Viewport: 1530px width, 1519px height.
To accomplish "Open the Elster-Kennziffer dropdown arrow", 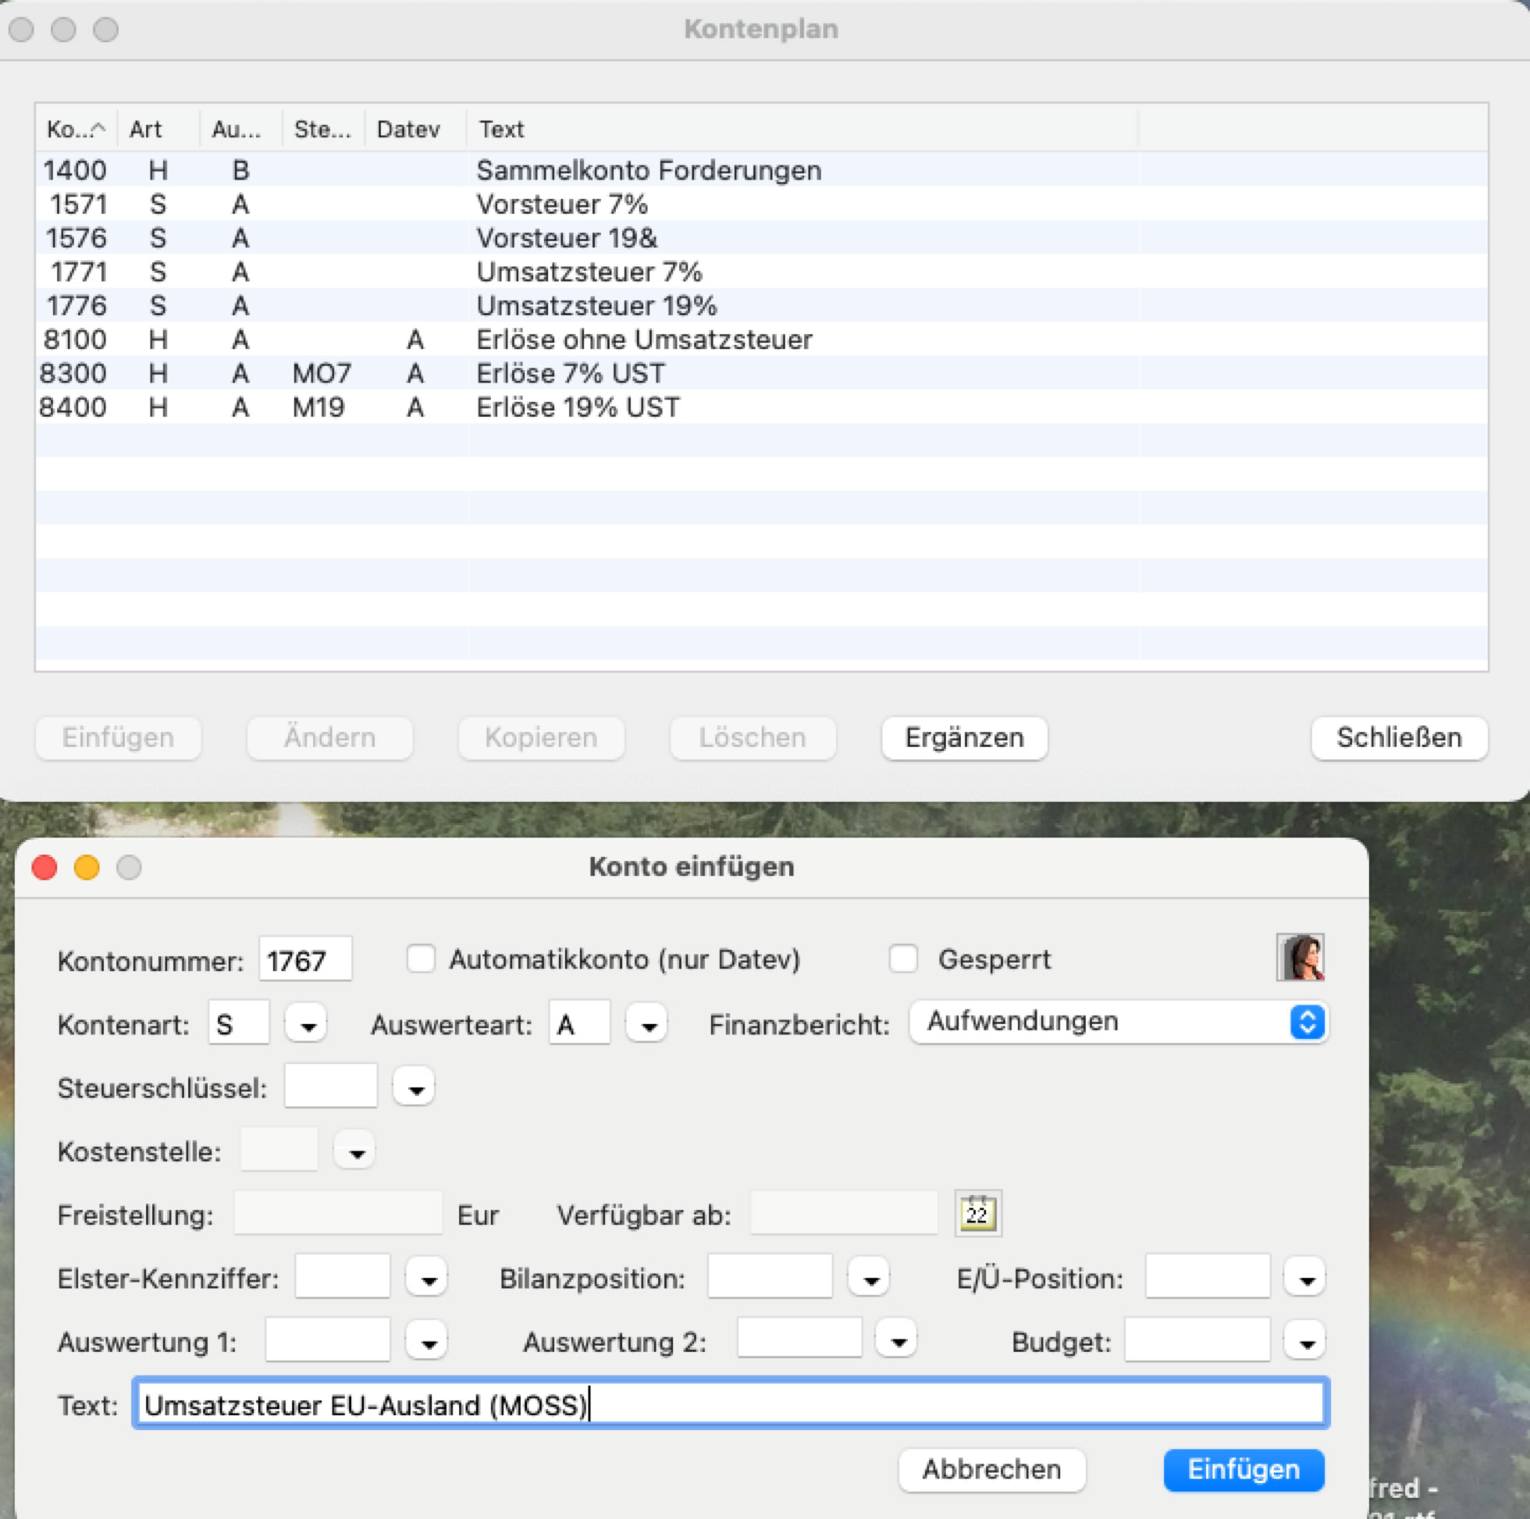I will click(x=428, y=1278).
